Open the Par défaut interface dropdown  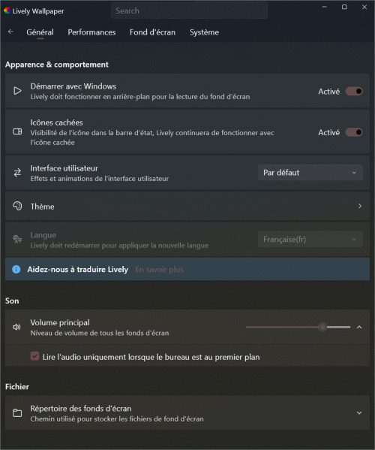310,173
